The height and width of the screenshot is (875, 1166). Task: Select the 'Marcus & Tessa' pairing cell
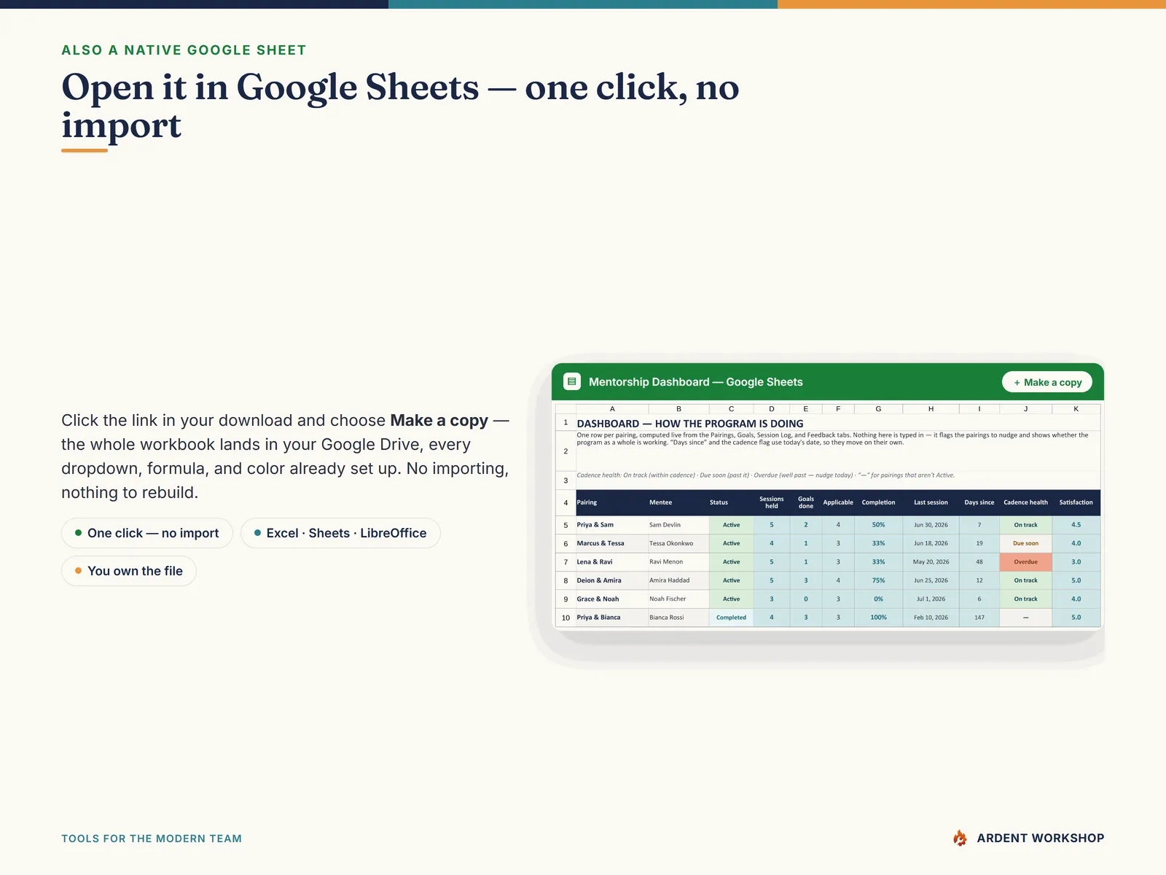612,543
